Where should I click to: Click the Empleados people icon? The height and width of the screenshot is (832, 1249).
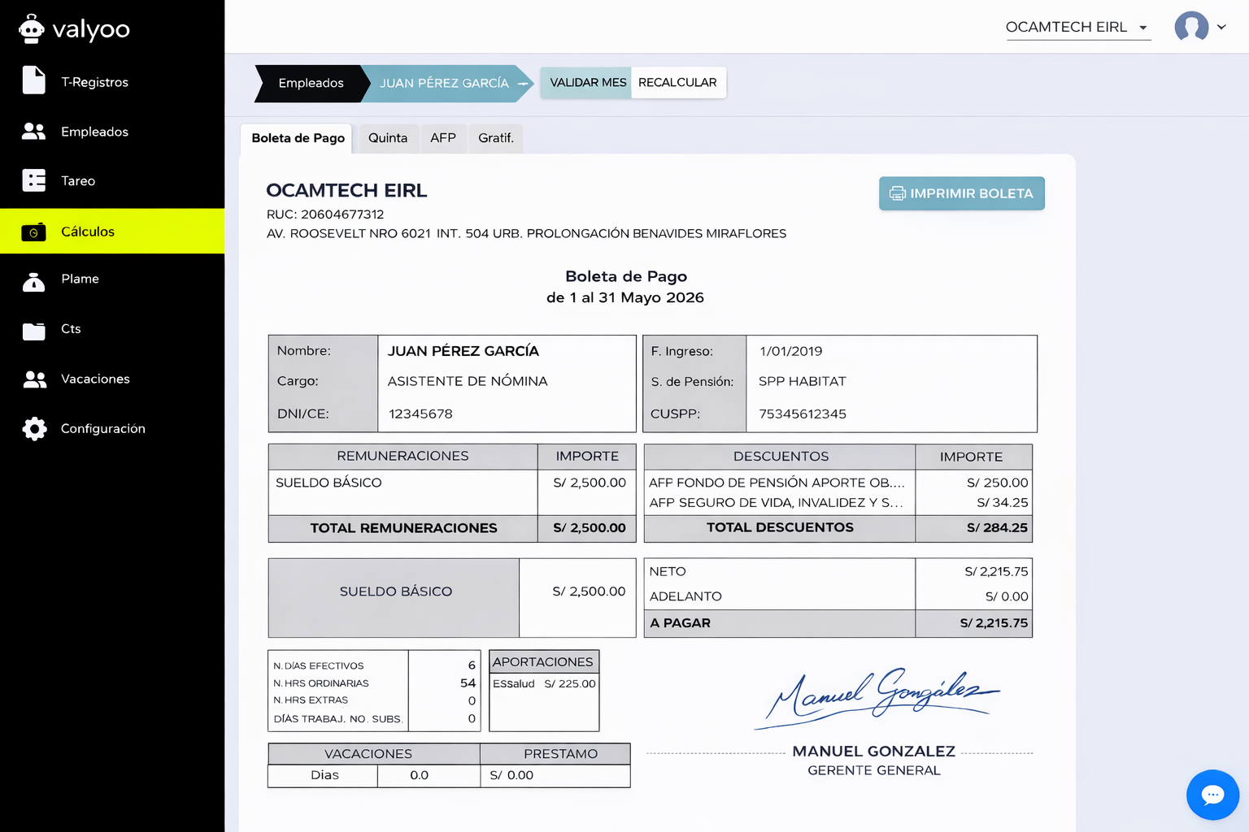point(33,132)
